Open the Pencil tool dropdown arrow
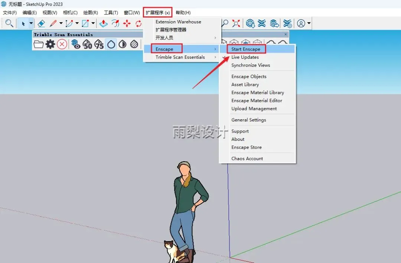401x263 pixels. [x=61, y=23]
